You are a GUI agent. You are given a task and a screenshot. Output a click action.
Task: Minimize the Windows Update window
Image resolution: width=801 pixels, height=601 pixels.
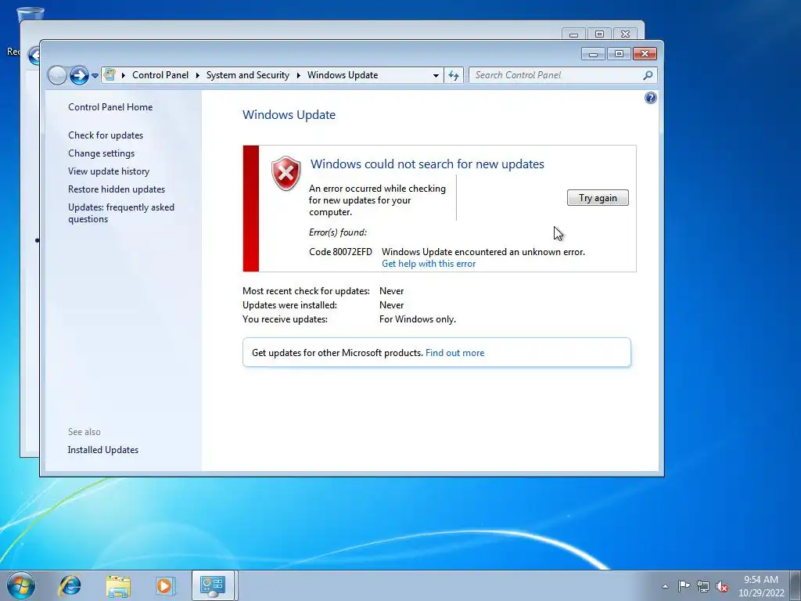593,54
